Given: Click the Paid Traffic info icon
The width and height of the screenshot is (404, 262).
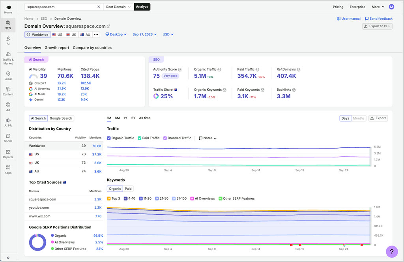Looking at the screenshot, I should pos(257,69).
